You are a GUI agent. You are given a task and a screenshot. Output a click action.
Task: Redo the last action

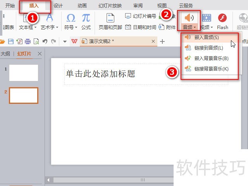(x=53, y=41)
